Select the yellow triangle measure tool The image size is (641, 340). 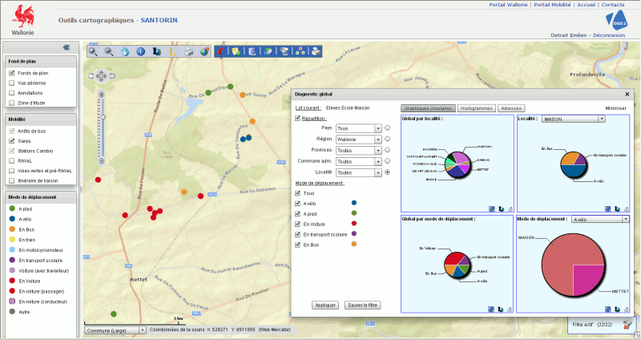point(172,51)
